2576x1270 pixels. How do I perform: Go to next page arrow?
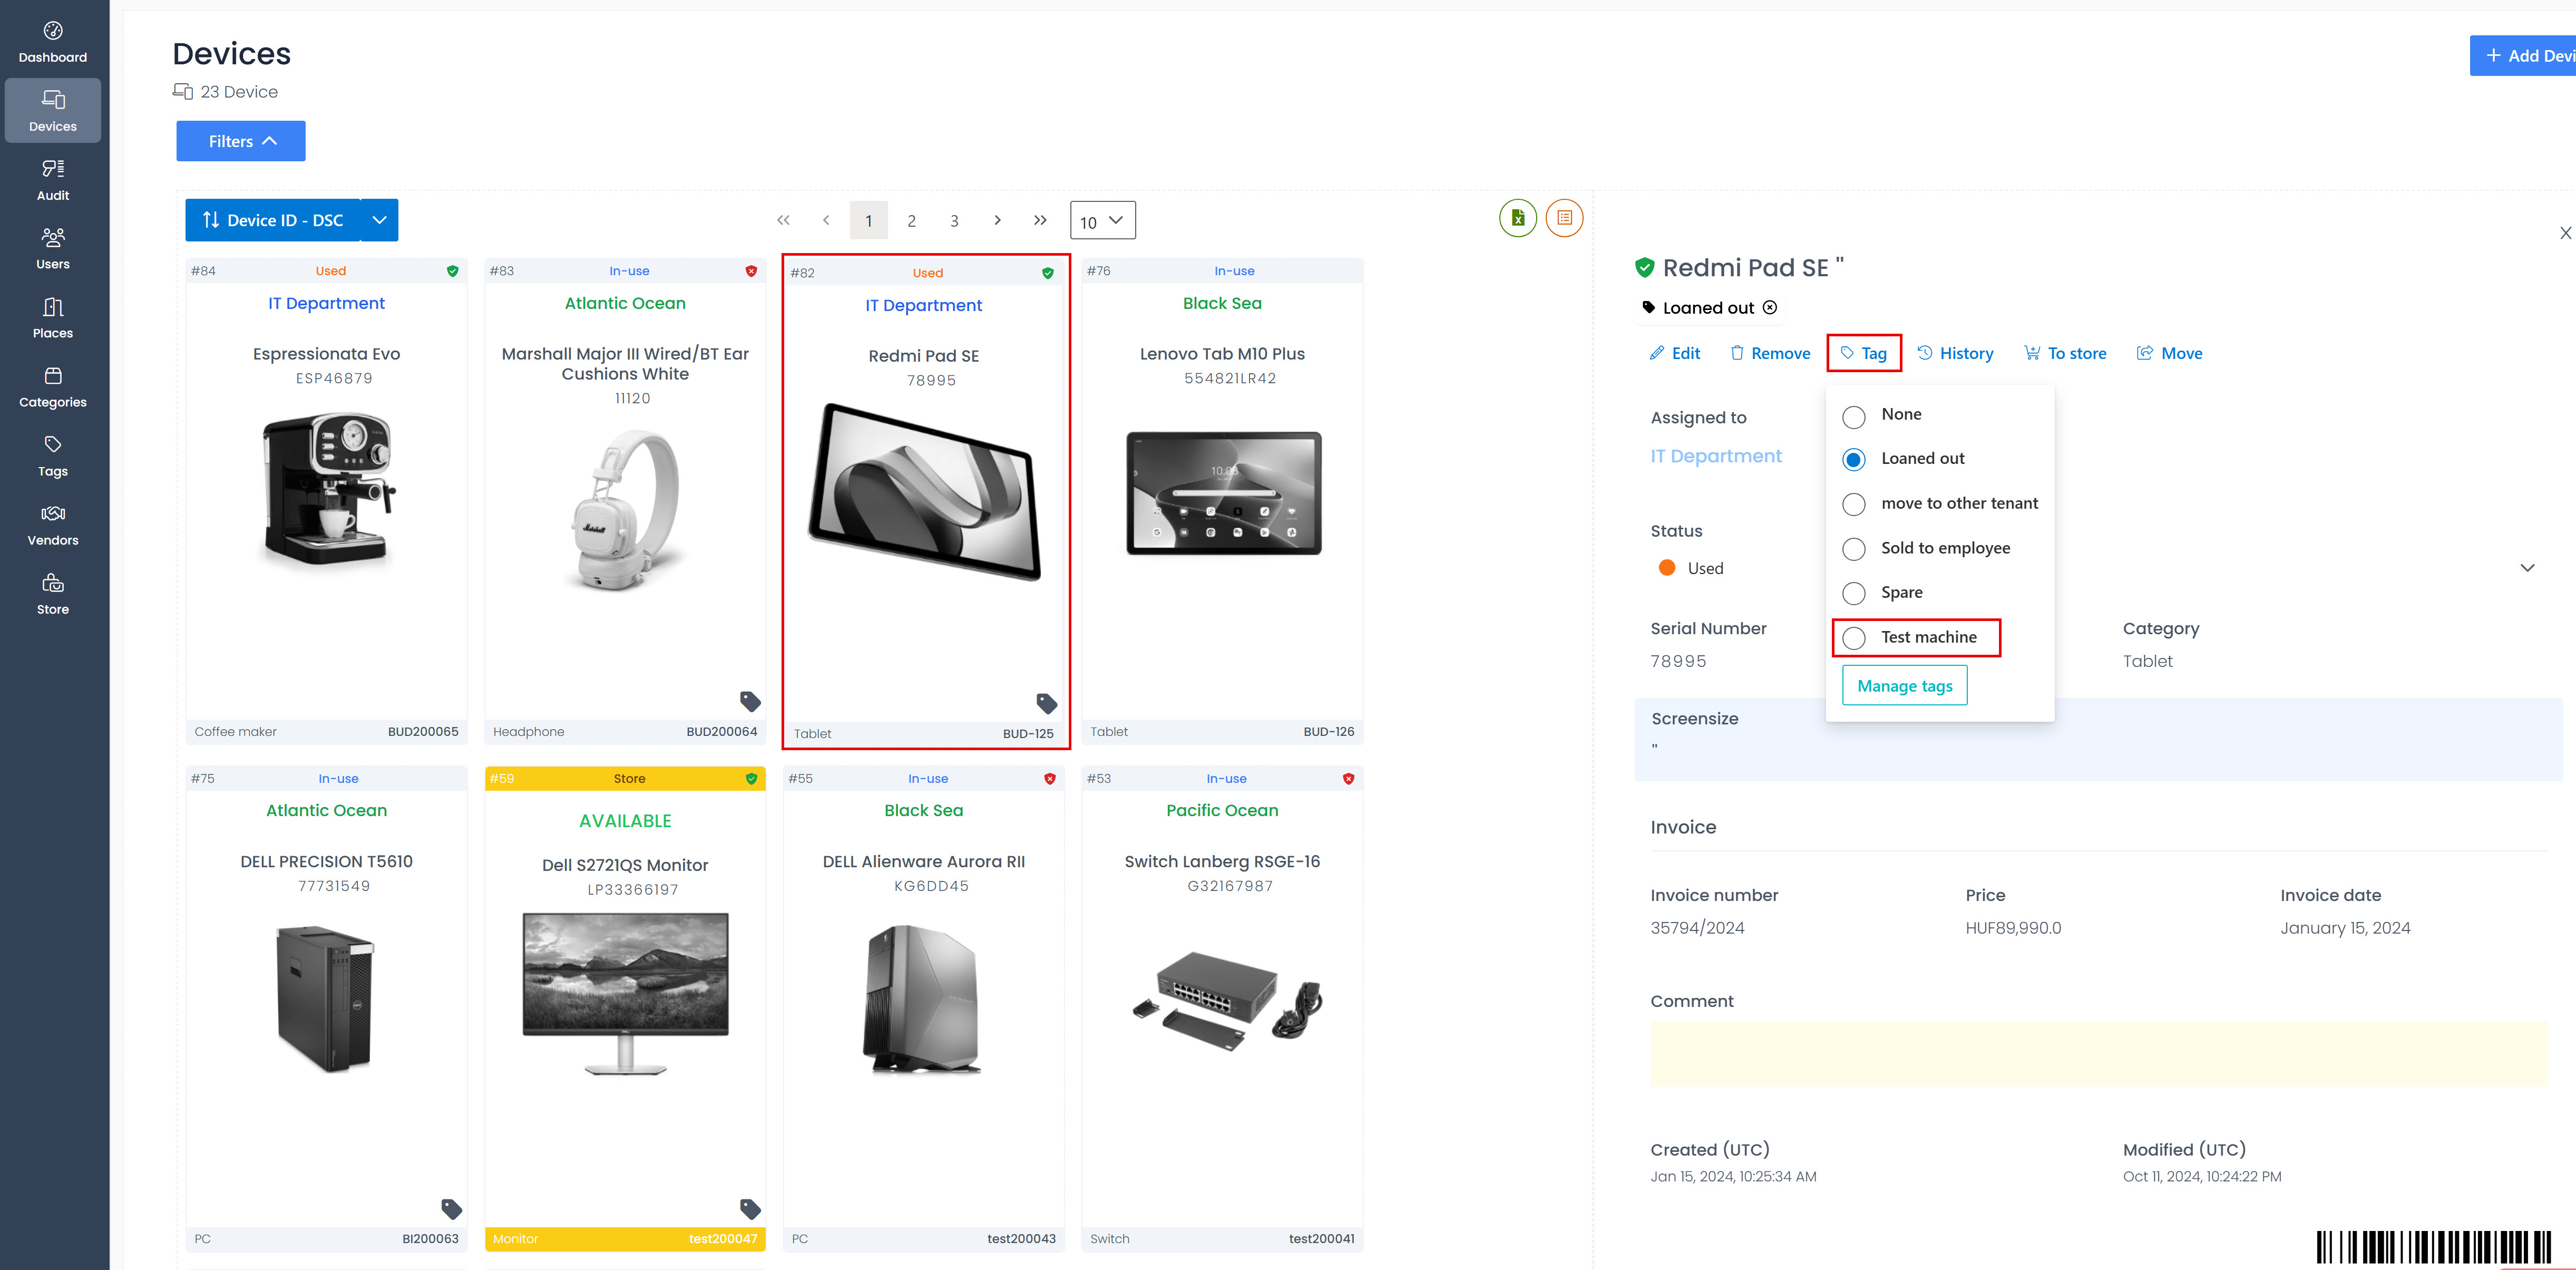(x=997, y=220)
